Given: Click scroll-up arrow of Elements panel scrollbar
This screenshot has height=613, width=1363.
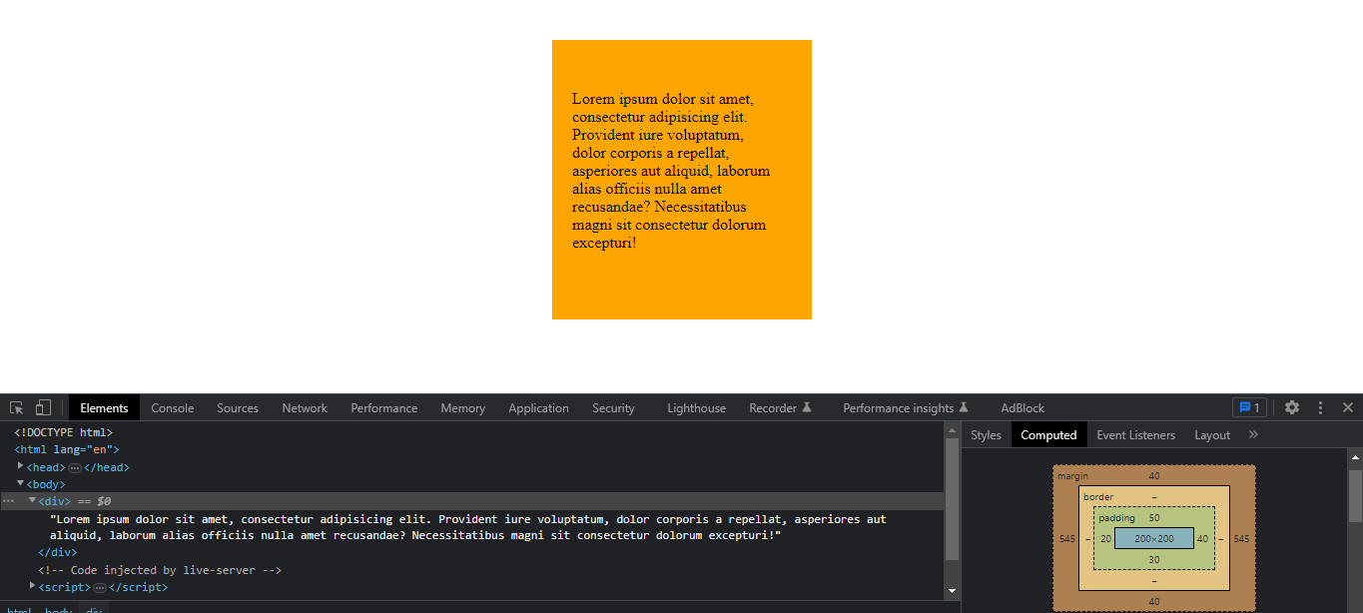Looking at the screenshot, I should coord(952,429).
